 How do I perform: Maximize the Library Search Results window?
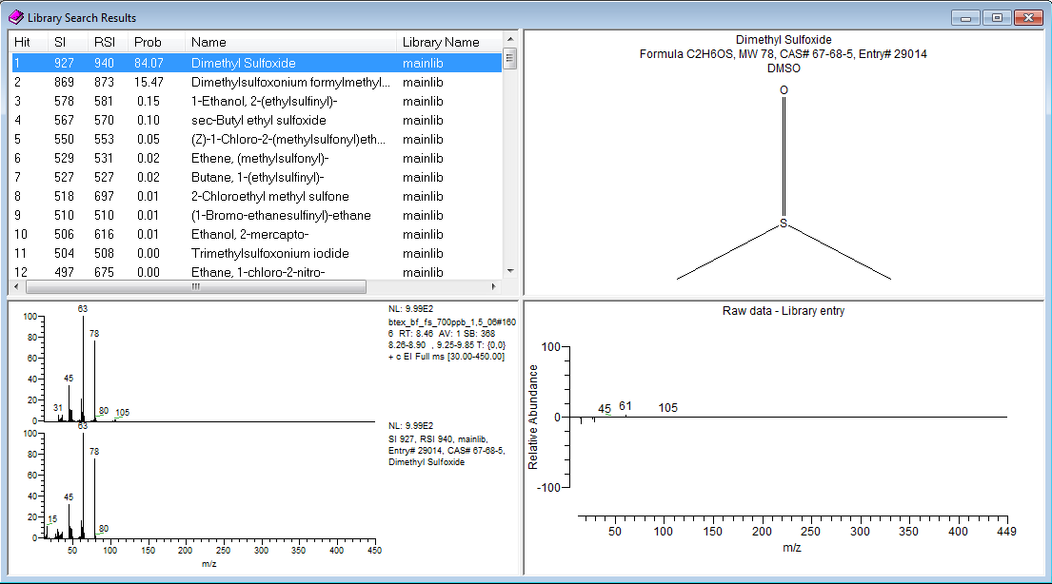(x=997, y=17)
